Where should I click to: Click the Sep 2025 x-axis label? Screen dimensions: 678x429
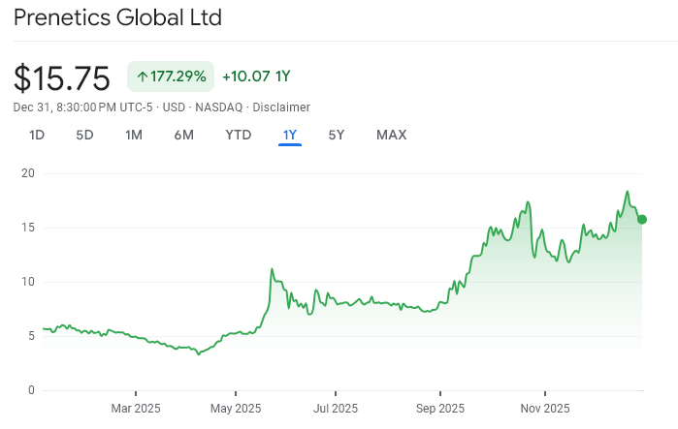(439, 409)
